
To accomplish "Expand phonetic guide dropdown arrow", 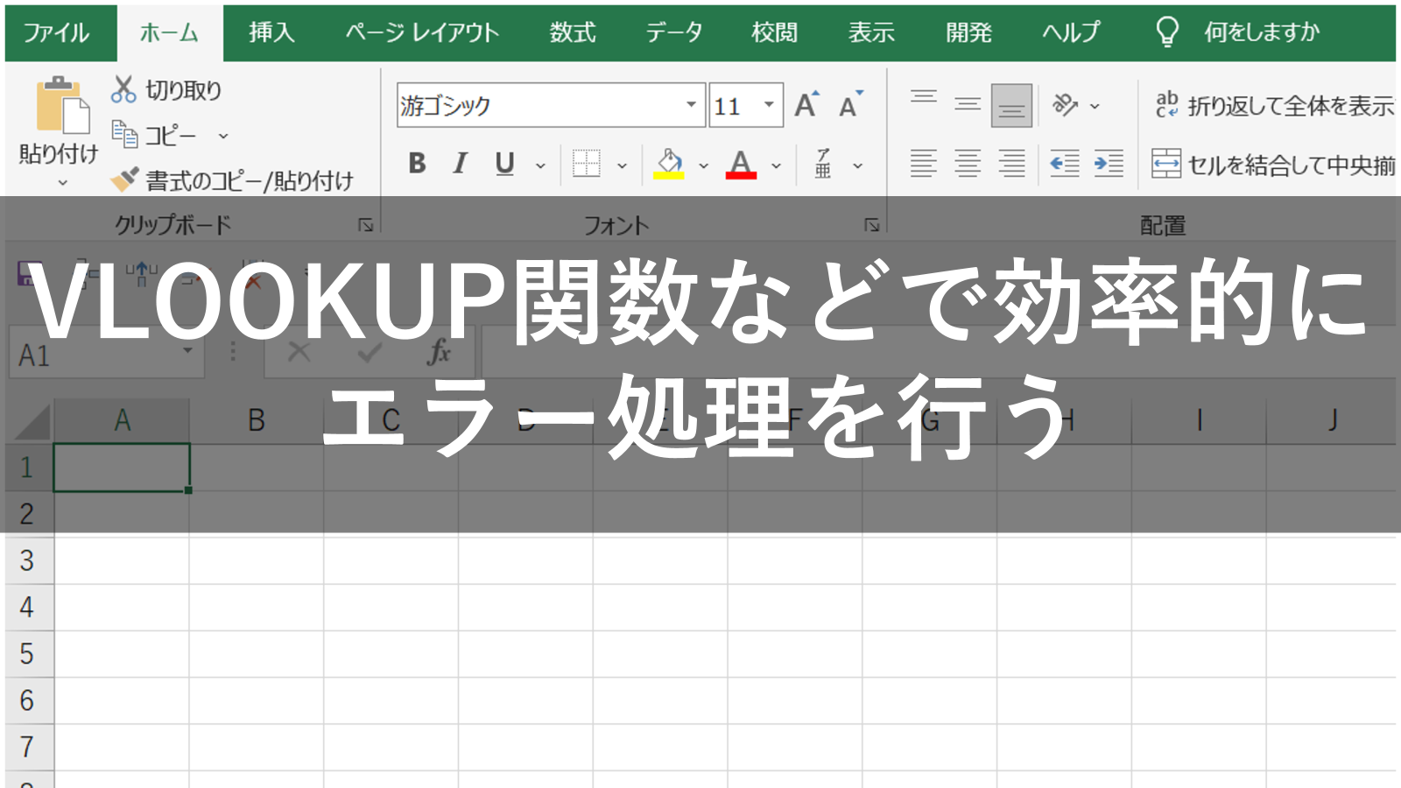I will (858, 165).
